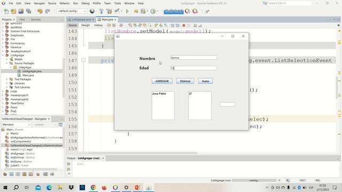Cancel the running ListAgregar process
This screenshot has height=192, width=342.
(279, 180)
